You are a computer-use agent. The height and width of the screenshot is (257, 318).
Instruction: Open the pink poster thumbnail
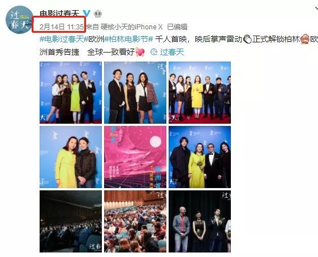pos(135,157)
